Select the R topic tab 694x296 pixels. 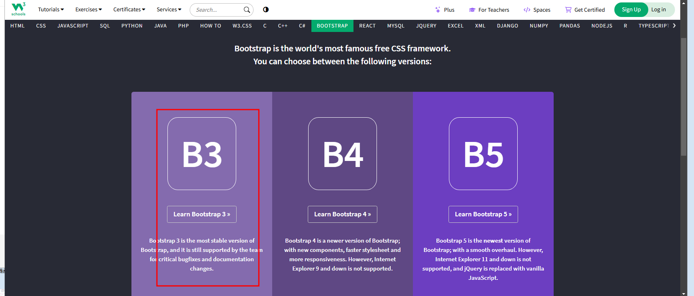(x=626, y=26)
